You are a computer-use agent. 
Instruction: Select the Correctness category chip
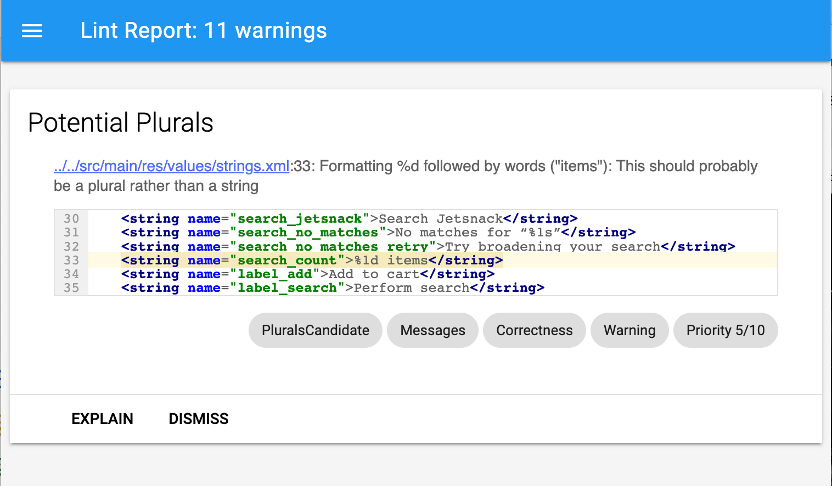tap(534, 330)
